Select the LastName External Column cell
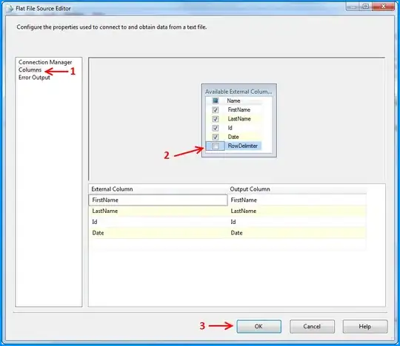This screenshot has width=400, height=346. 158,211
